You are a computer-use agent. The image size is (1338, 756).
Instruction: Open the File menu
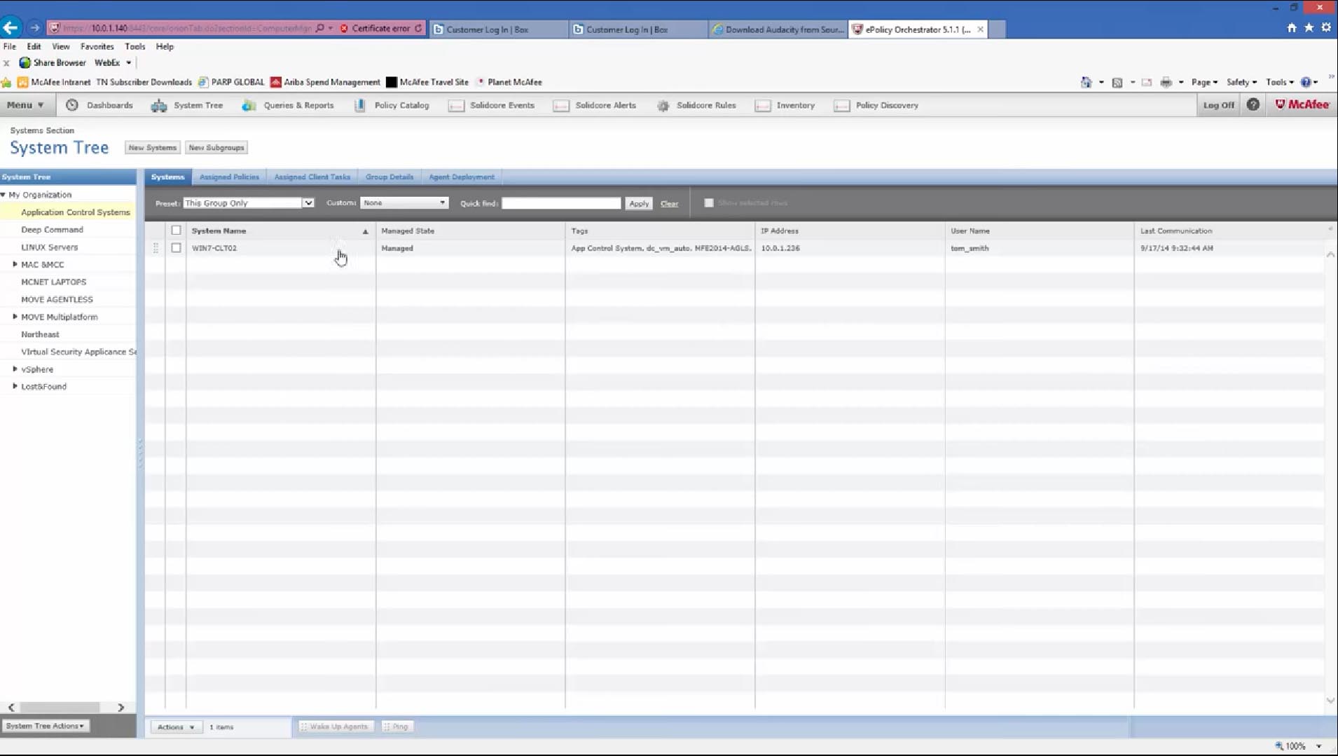(x=10, y=46)
